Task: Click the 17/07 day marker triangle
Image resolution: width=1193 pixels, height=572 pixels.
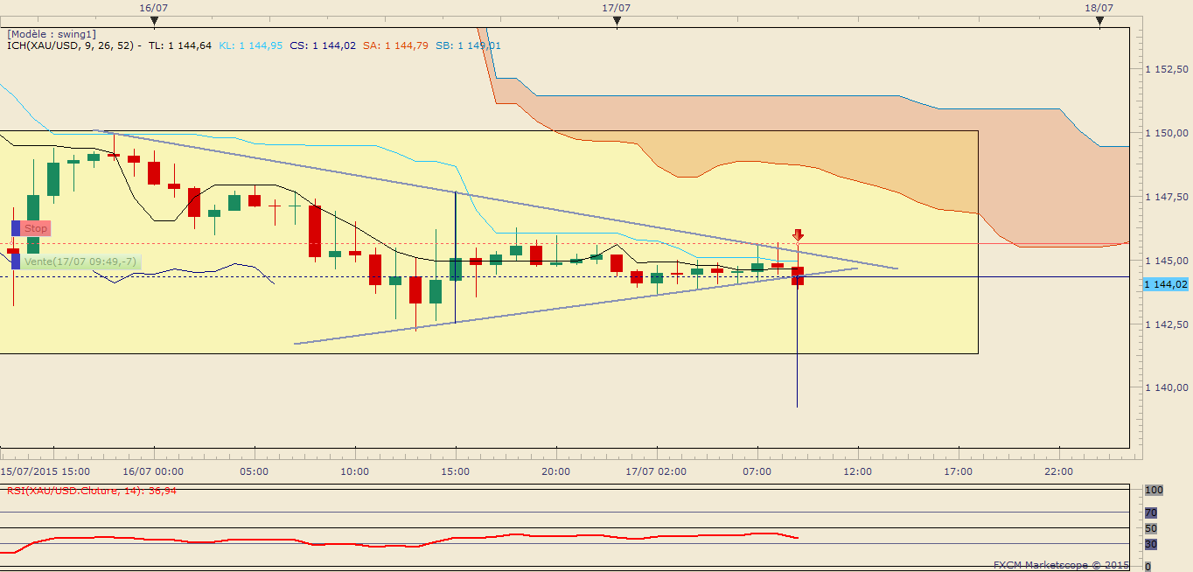Action: coord(617,23)
